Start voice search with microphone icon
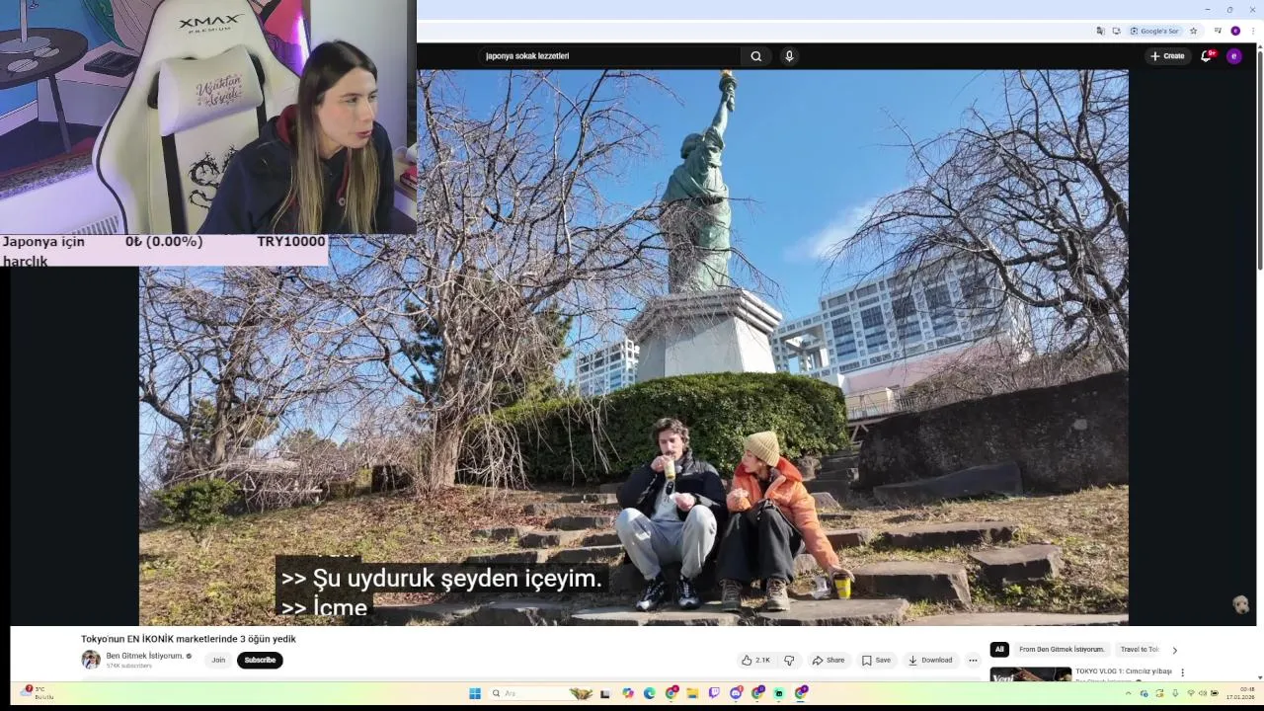 click(789, 56)
